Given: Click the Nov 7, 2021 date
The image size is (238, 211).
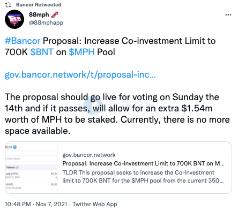Looking at the screenshot, I should (x=51, y=204).
